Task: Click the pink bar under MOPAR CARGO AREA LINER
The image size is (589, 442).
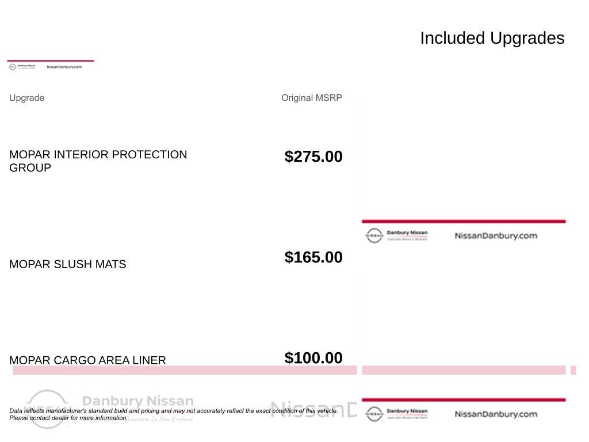Action: tap(184, 370)
